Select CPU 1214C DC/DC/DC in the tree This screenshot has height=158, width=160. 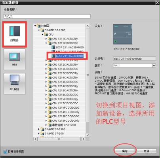[x=65, y=82]
